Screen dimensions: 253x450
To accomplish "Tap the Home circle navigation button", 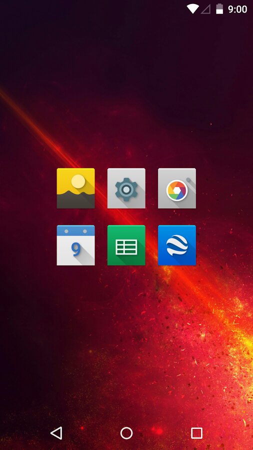I will coord(126,433).
